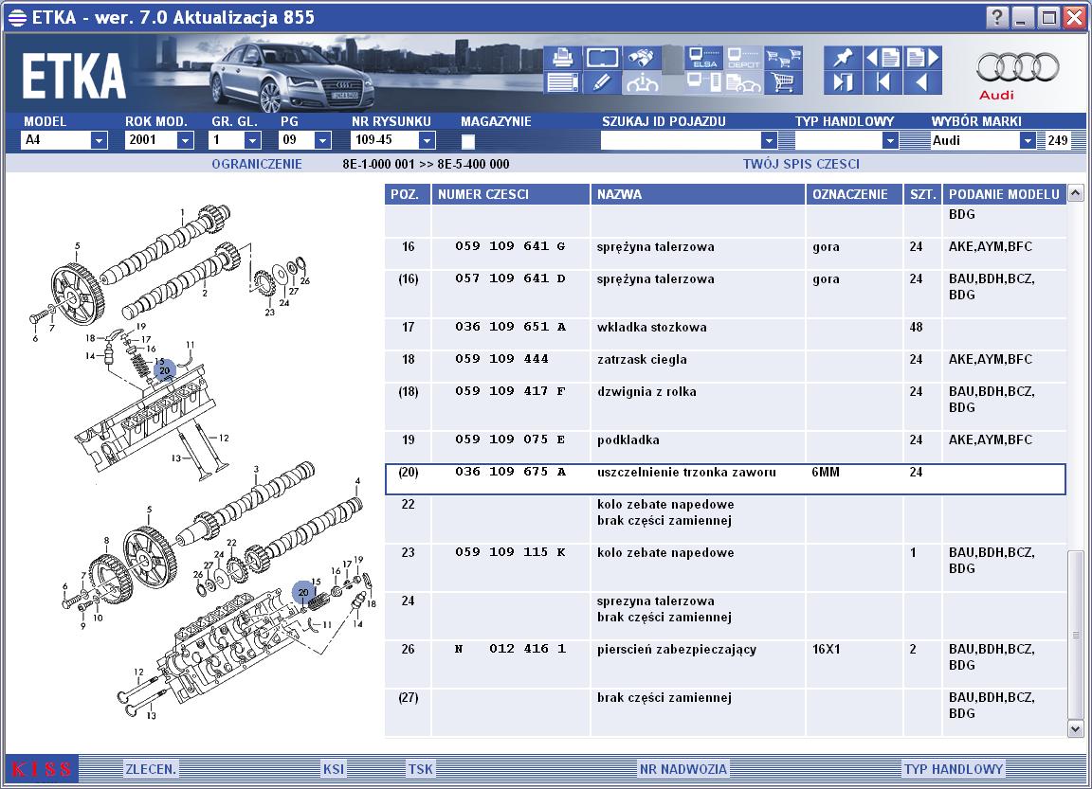Click the TWÓJ SPIS CZESCI link

point(801,164)
